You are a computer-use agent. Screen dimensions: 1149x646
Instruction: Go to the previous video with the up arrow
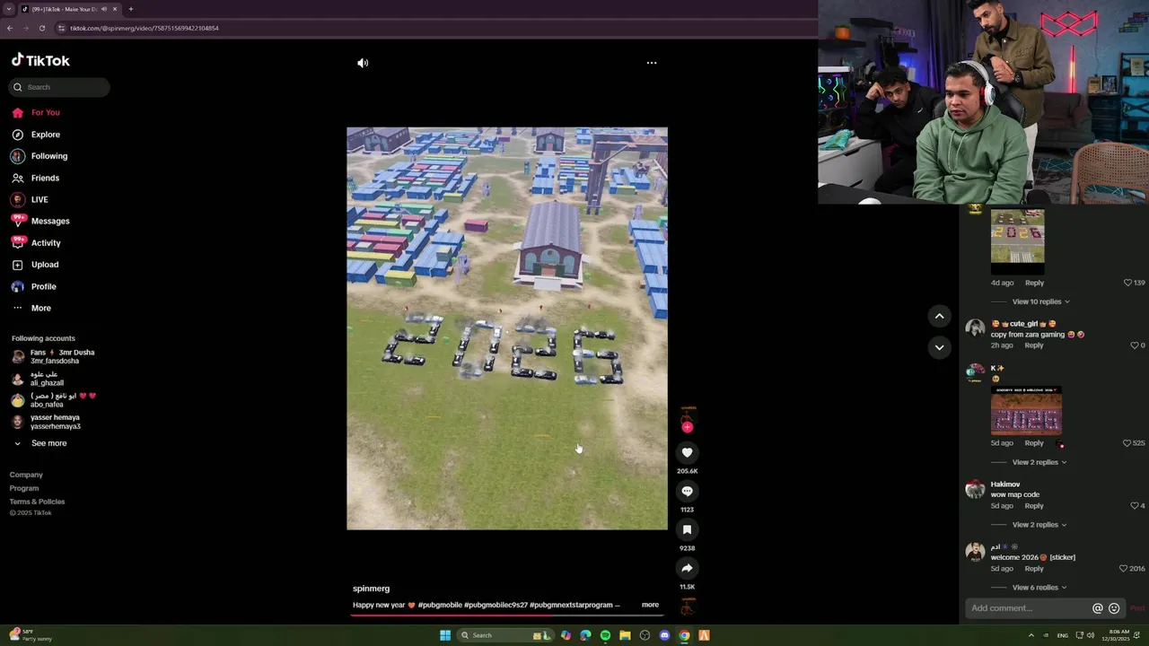(939, 316)
